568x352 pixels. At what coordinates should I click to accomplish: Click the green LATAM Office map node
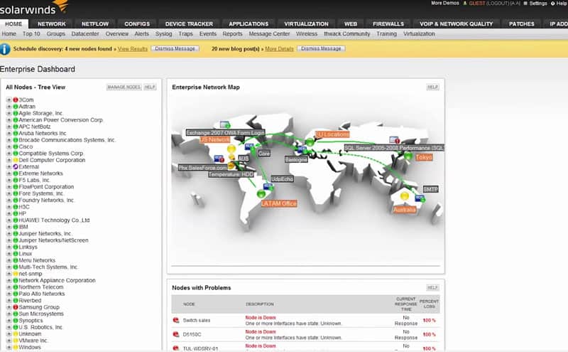pos(261,194)
